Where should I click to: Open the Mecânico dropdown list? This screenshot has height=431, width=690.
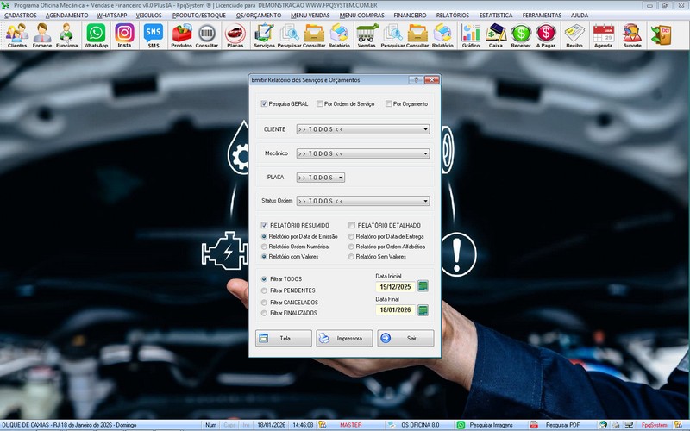click(x=426, y=154)
